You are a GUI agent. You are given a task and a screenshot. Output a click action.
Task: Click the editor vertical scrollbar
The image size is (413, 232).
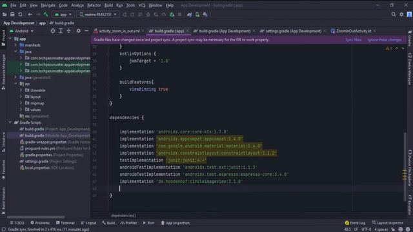coord(405,167)
